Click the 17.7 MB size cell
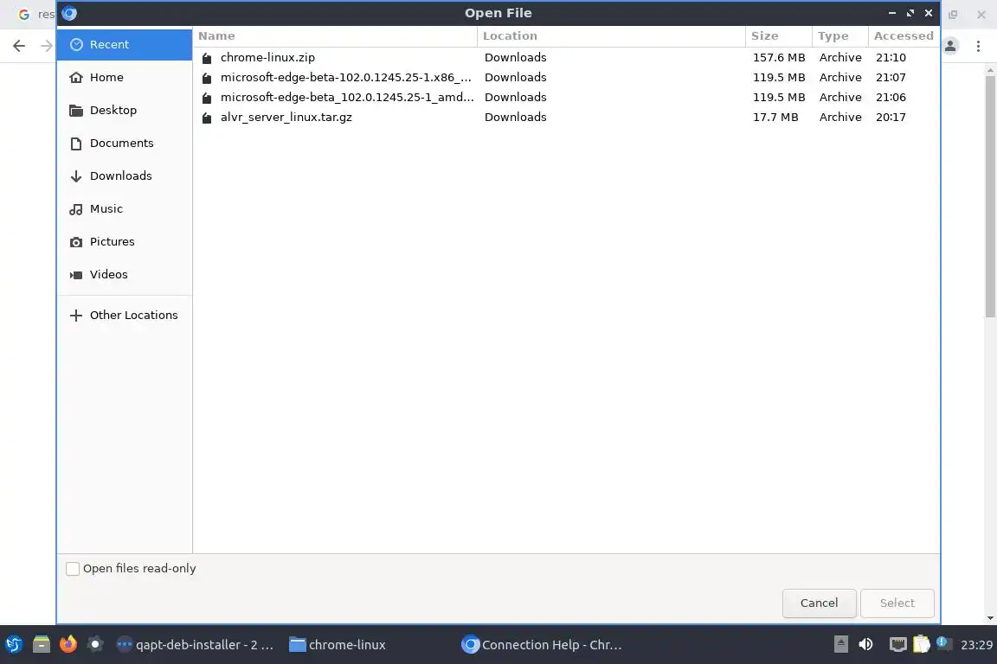Screen dimensions: 997x664 (x=775, y=118)
